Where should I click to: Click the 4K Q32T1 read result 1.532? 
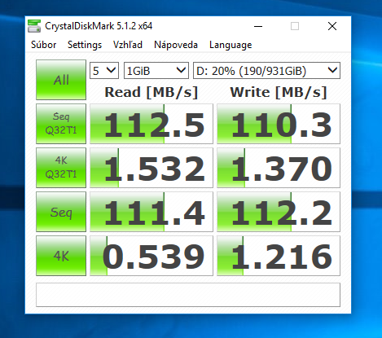tap(151, 168)
